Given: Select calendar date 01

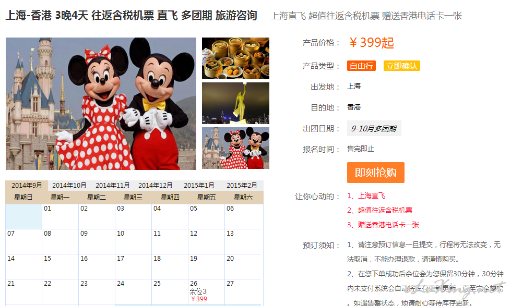Looking at the screenshot, I should tap(61, 216).
